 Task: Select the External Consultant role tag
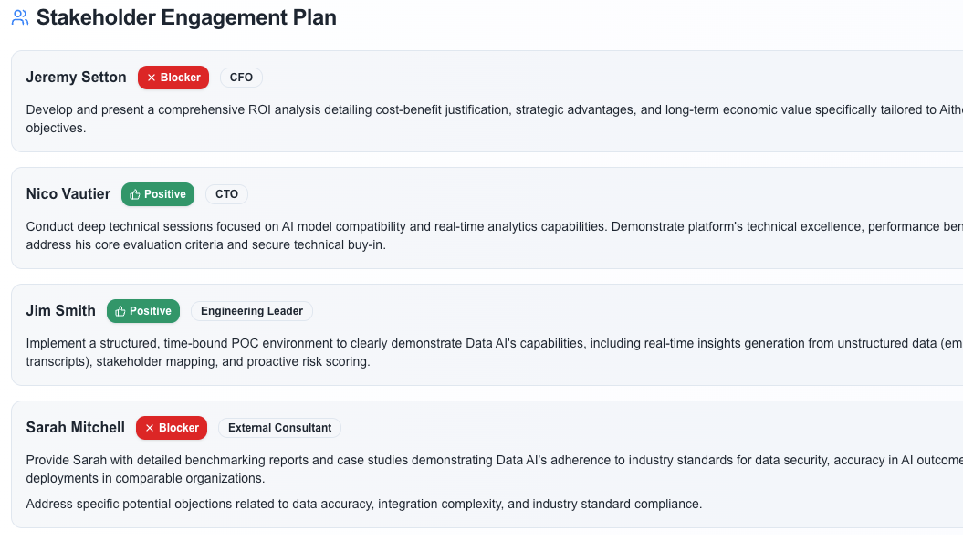pos(279,428)
